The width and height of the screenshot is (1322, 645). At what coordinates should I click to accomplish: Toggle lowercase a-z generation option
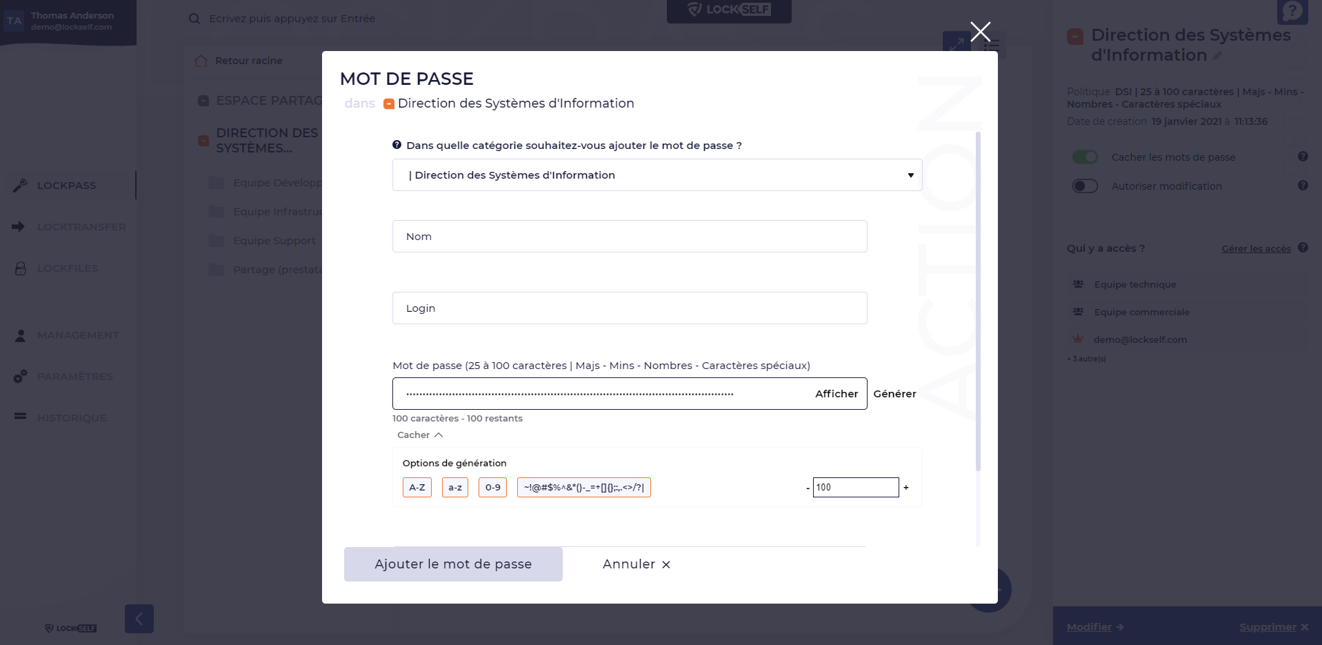coord(455,488)
